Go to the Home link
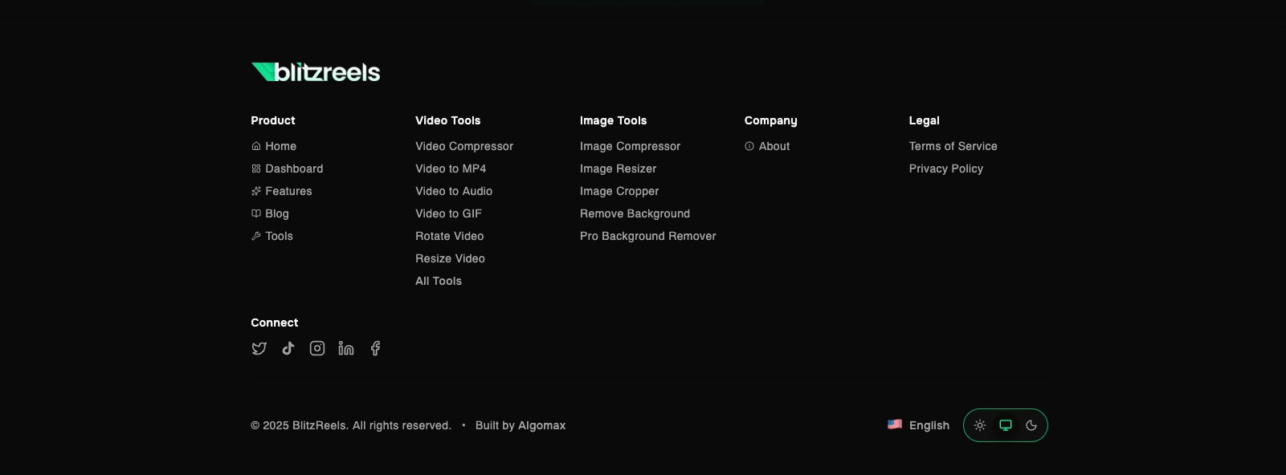Screen dimensions: 1286x475 coord(280,146)
